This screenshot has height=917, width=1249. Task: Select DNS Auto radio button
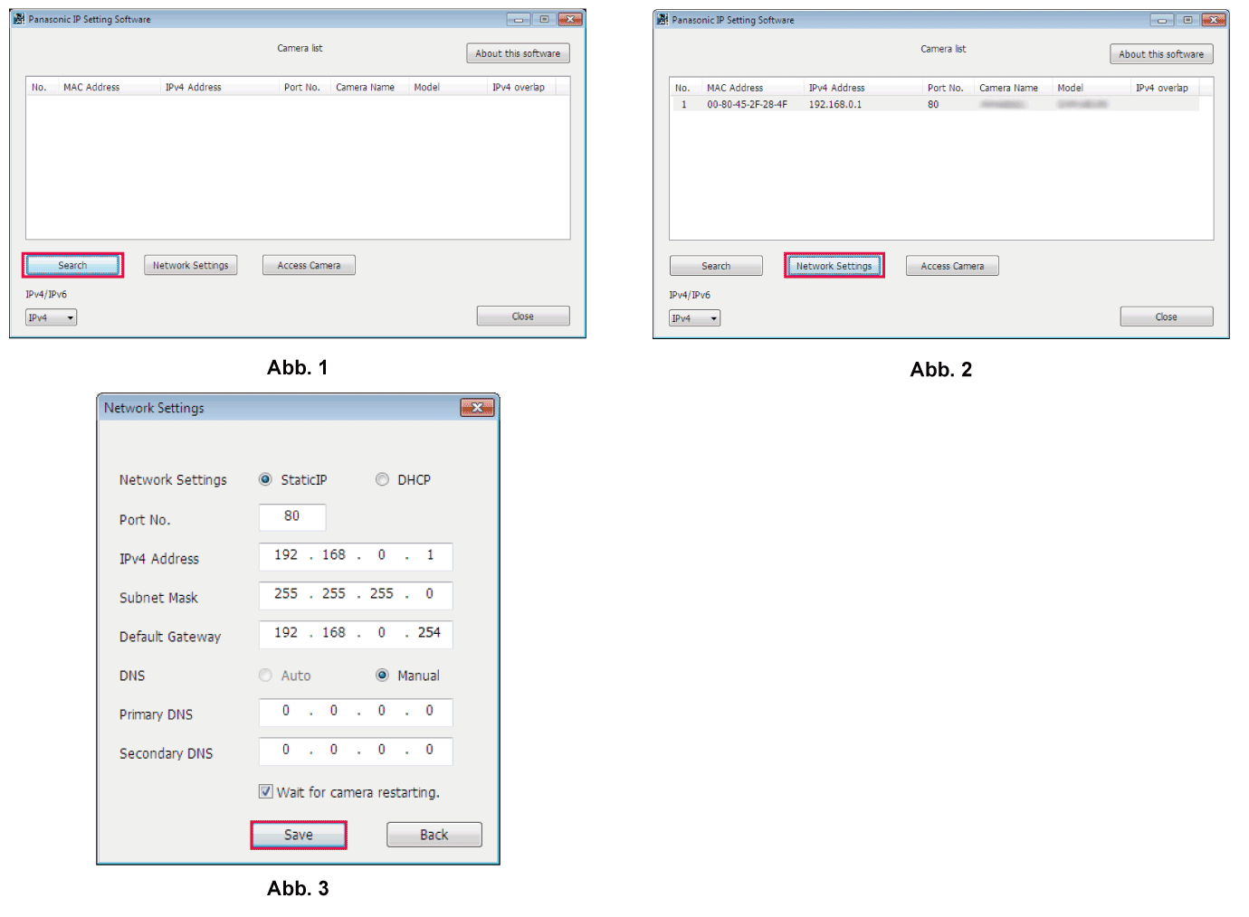(265, 675)
